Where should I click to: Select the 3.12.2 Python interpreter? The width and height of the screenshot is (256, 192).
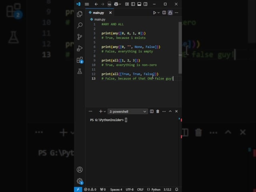pos(167,190)
